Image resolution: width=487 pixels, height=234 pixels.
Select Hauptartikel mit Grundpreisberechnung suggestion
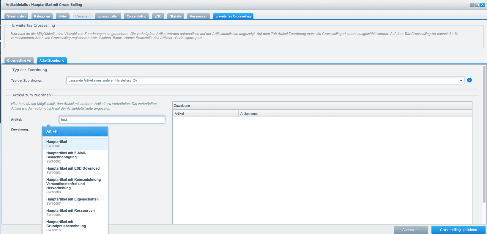75,226
